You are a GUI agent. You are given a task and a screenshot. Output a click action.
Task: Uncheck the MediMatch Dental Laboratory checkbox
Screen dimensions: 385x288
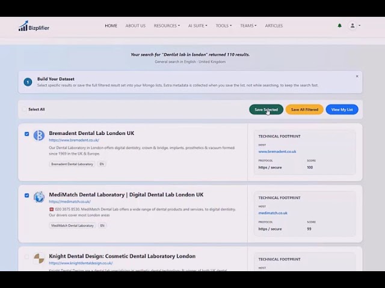coord(26,196)
